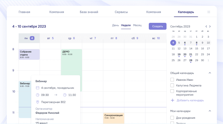Click 11:30 end time in popup
This screenshot has height=124, width=223.
coord(72,95)
